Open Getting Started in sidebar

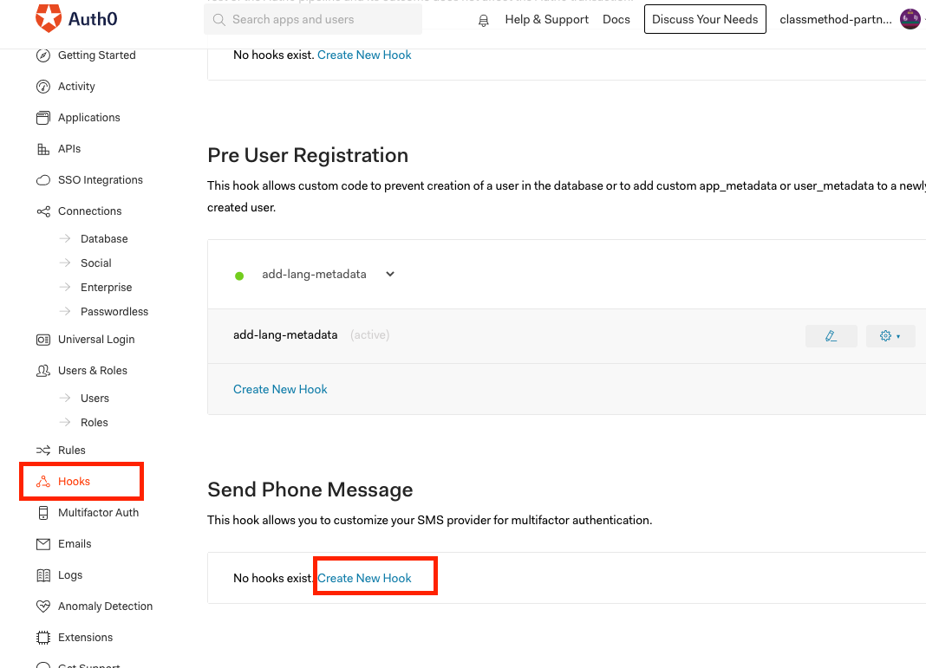97,55
